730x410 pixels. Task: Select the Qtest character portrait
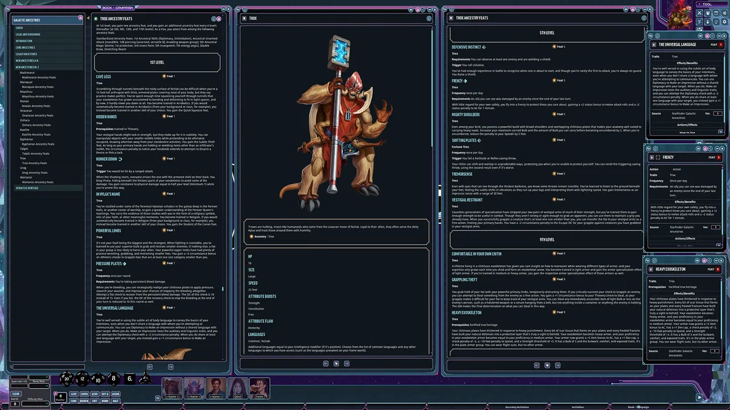pos(237,388)
